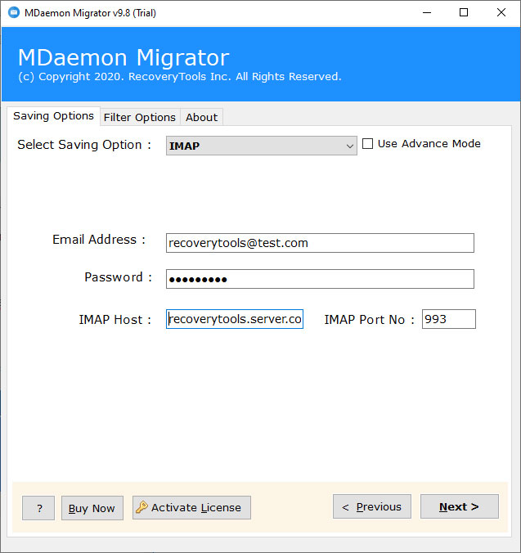Screen dimensions: 521x553
Task: Click the MDaemon Migrator app icon in title bar
Action: pyautogui.click(x=14, y=13)
